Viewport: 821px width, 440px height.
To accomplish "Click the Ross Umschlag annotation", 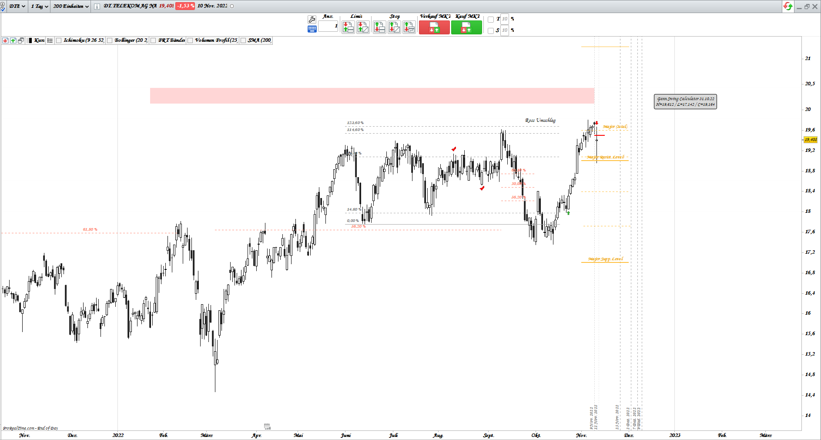I will pos(540,120).
